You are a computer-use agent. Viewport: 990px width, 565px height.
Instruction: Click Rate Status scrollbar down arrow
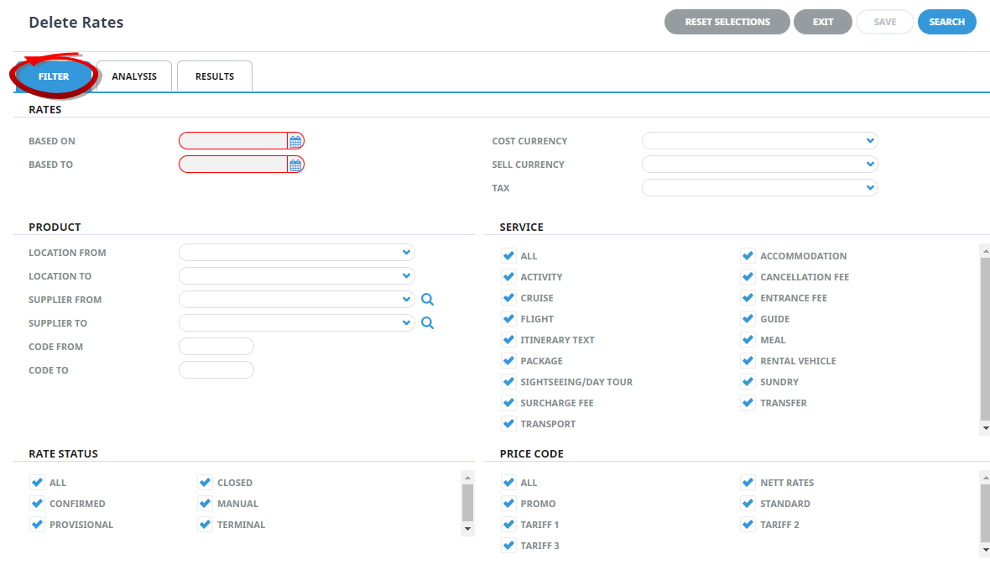468,529
